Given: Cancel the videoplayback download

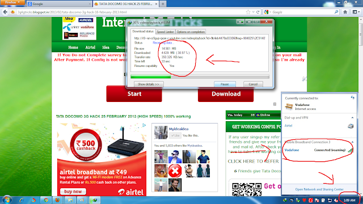Looking at the screenshot, I should tap(253, 84).
